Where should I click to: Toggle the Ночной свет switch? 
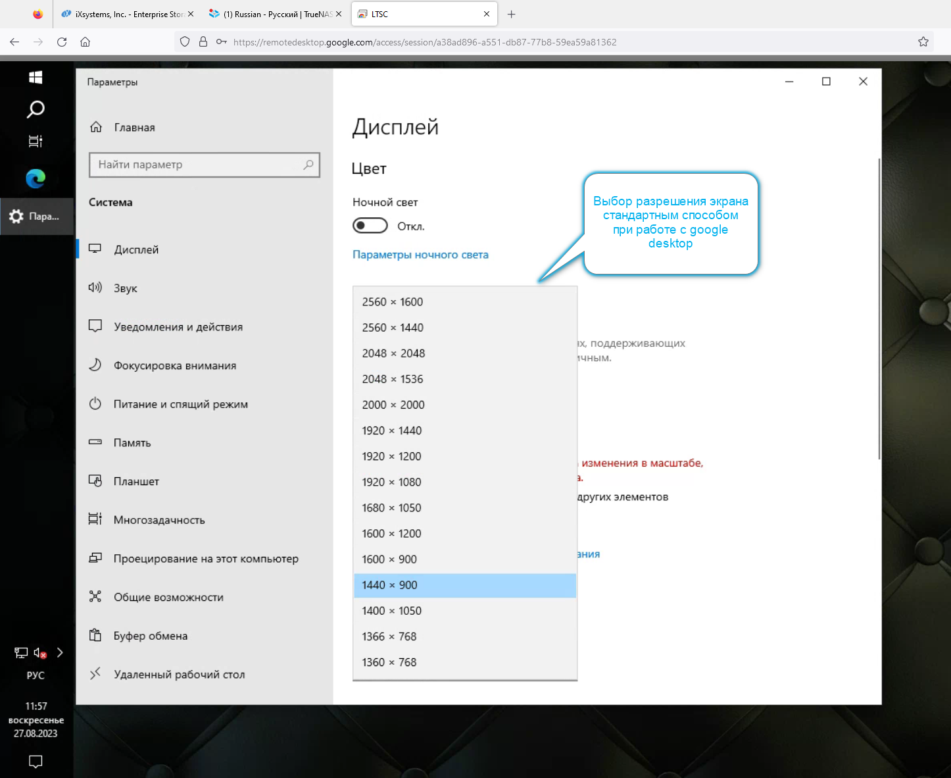(x=370, y=226)
